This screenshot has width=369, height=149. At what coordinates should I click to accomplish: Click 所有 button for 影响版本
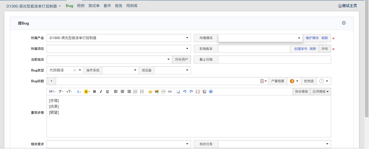point(325,49)
